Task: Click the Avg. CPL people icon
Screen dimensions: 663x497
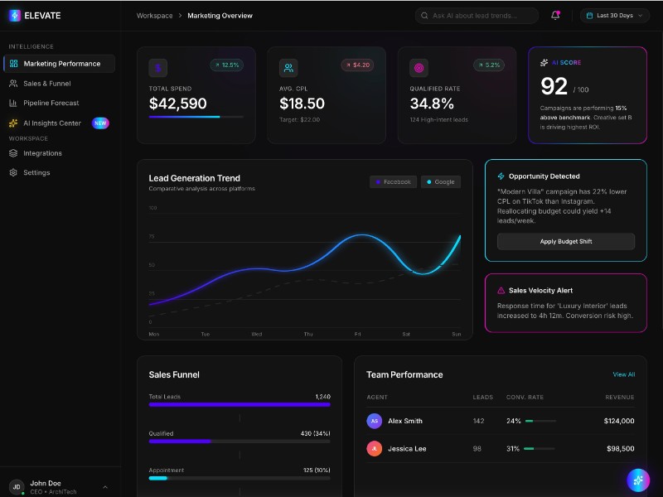Action: point(288,68)
